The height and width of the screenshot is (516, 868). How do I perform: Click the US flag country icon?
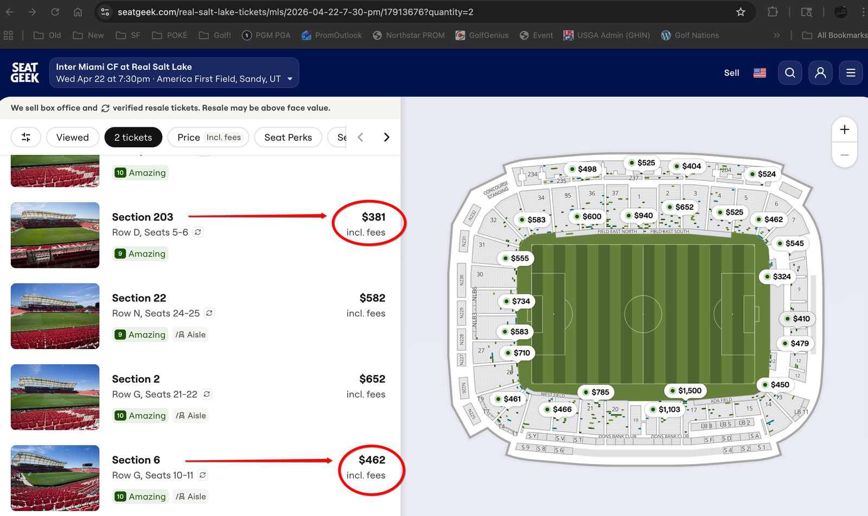tap(759, 73)
